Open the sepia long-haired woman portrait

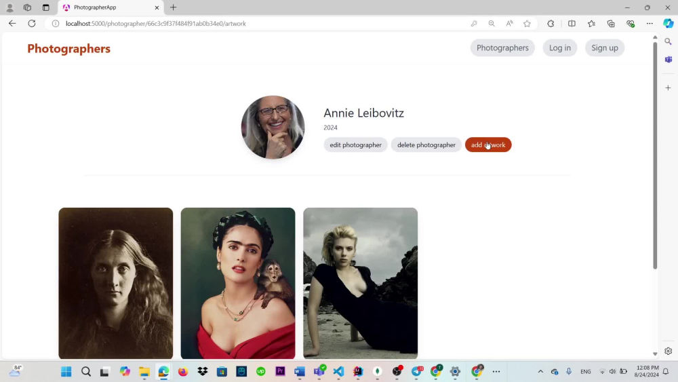(x=116, y=284)
